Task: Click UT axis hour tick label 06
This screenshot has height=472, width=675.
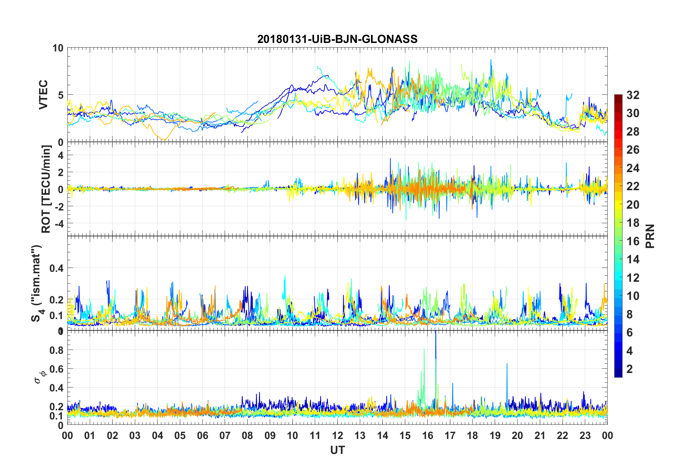Action: tap(202, 436)
